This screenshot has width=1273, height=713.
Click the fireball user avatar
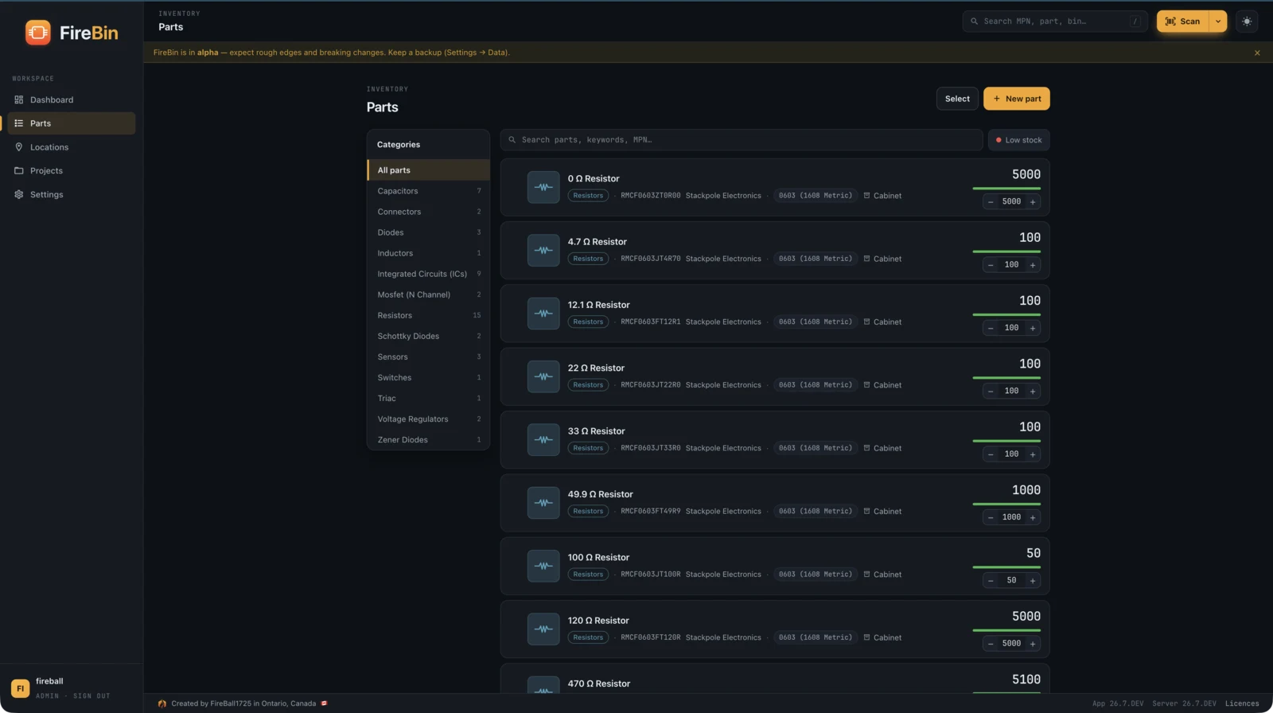pos(20,688)
